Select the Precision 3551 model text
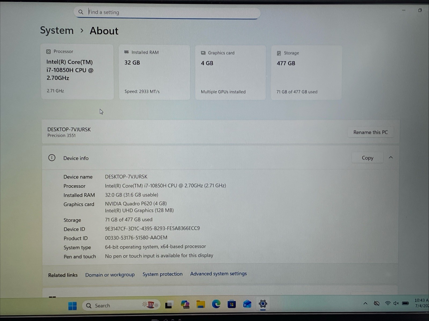Screen dimensions: 429x321 pyautogui.click(x=61, y=135)
